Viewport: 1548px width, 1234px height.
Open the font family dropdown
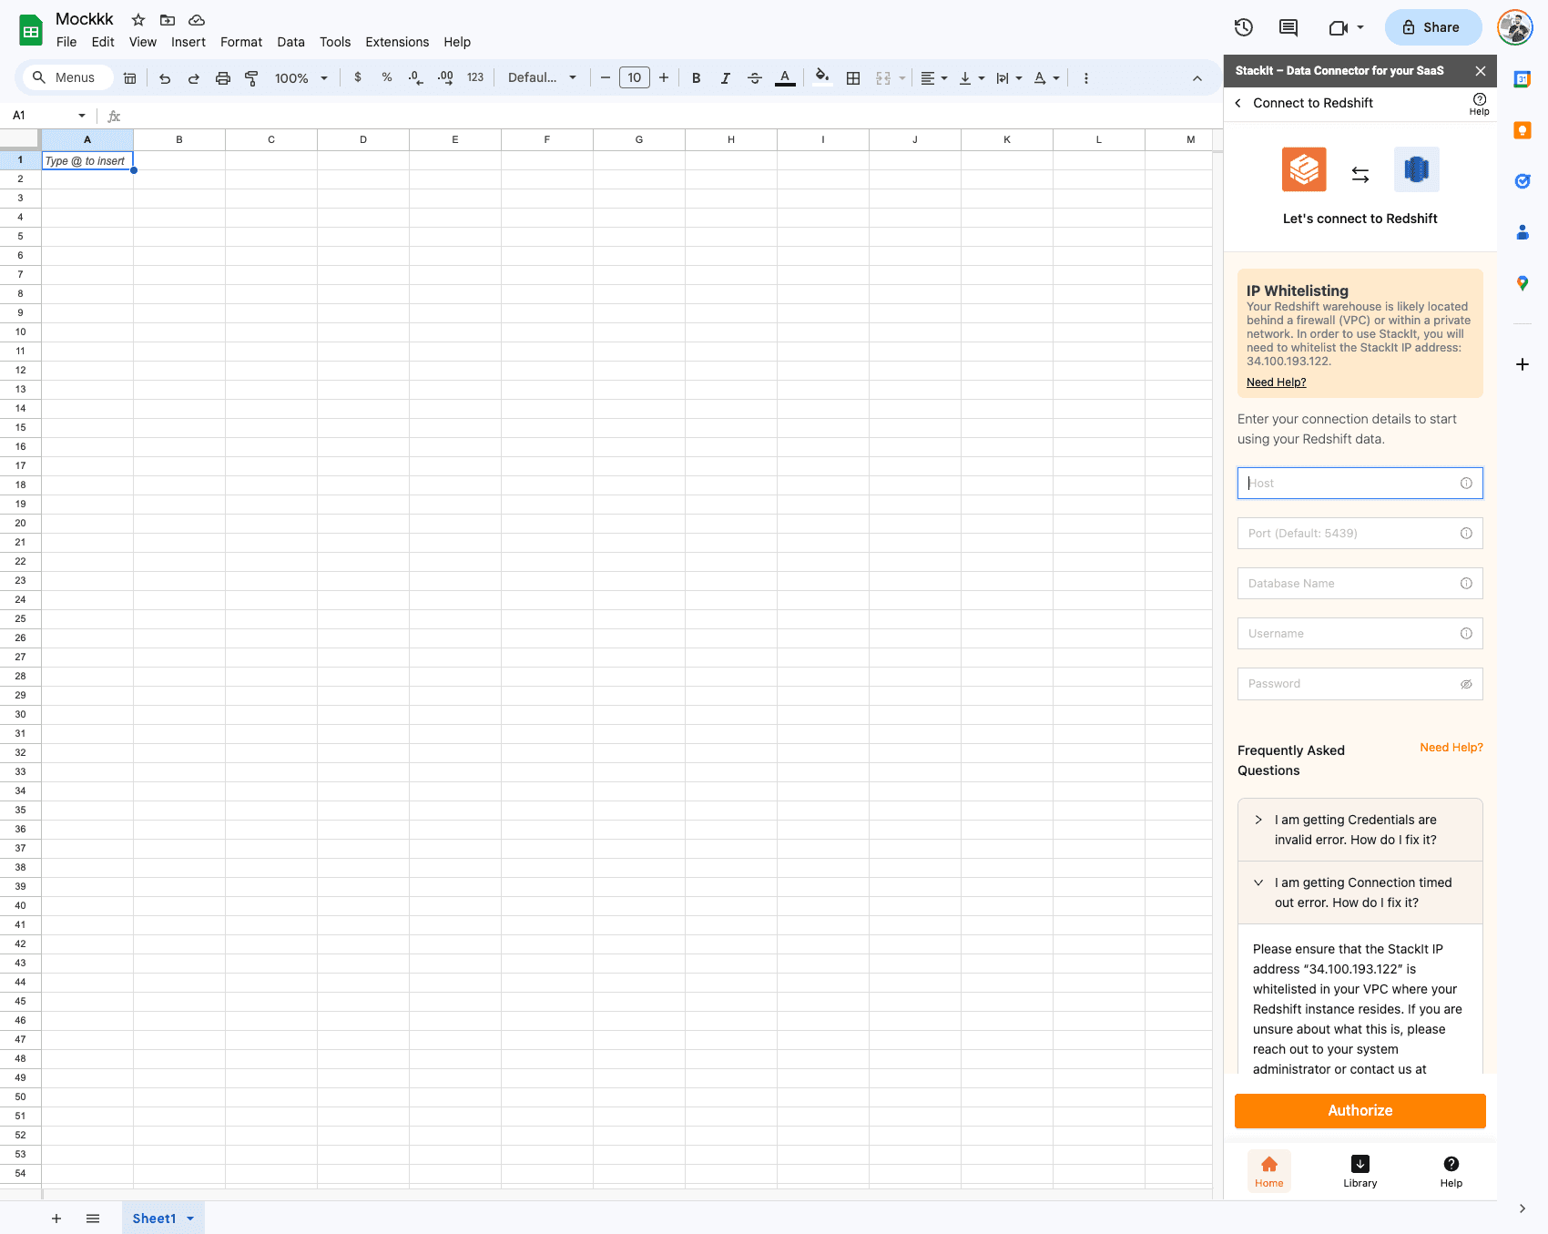[x=543, y=77]
